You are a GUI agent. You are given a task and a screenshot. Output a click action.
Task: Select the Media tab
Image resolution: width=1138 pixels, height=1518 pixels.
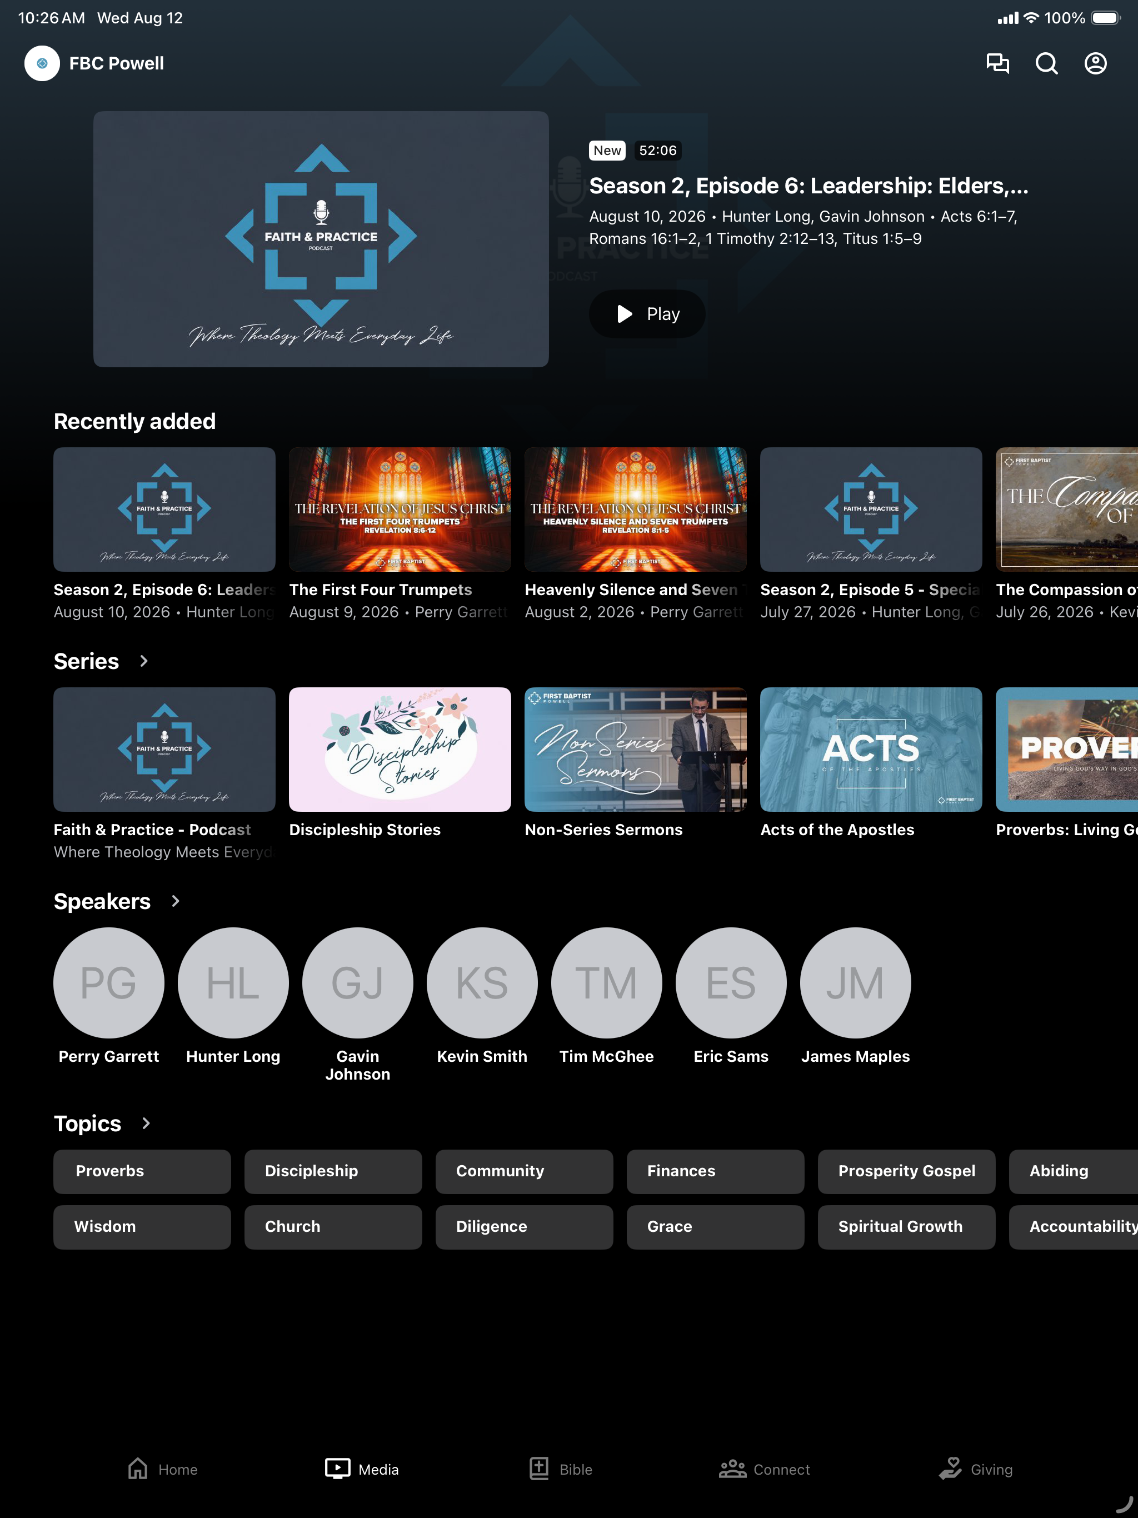[x=362, y=1469]
